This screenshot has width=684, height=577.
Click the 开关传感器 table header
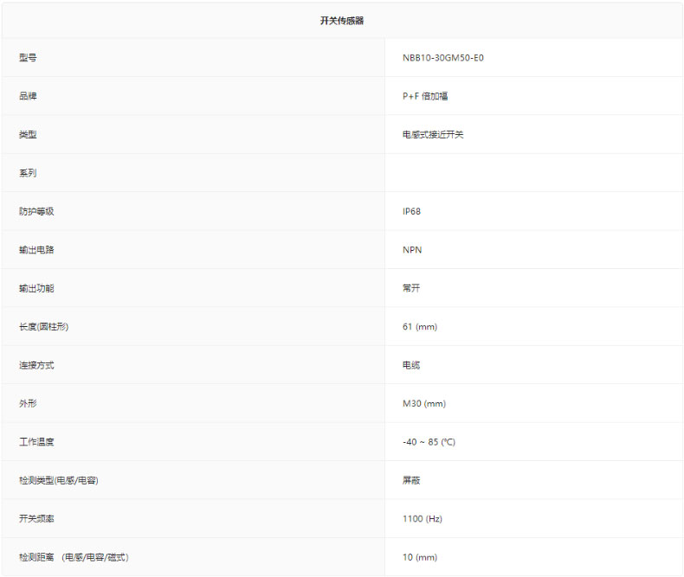coord(341,21)
